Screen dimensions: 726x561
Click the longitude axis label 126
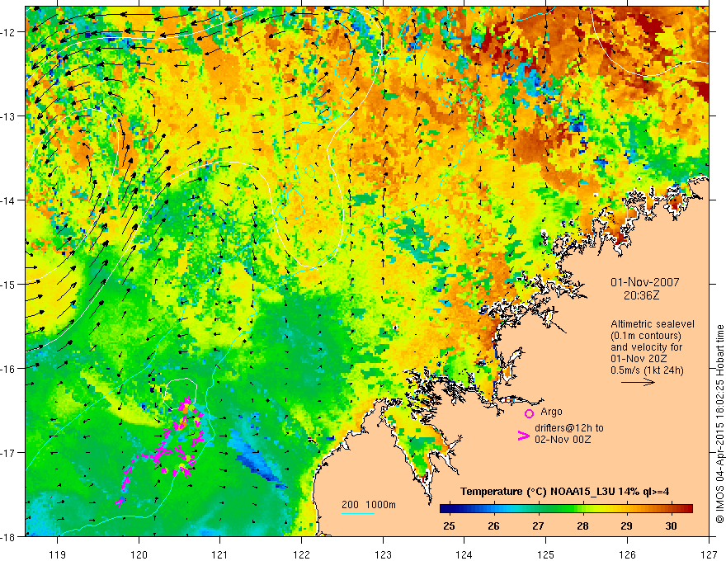point(627,554)
